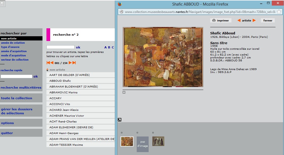Viewport: 284px width, 155px height.
Task: Bookmark page with the star icon
Action: (279, 12)
